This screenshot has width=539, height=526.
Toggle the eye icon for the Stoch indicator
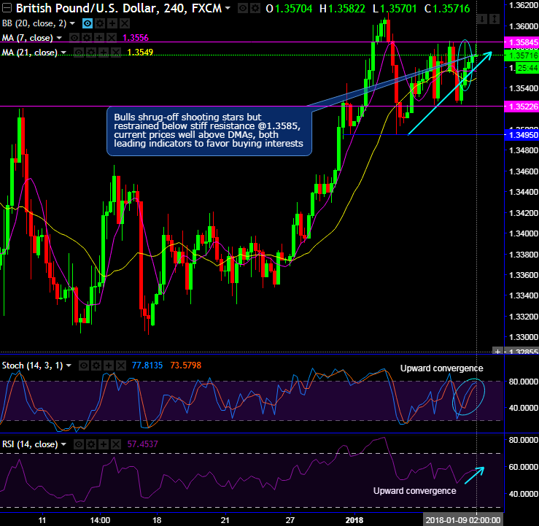pyautogui.click(x=84, y=366)
